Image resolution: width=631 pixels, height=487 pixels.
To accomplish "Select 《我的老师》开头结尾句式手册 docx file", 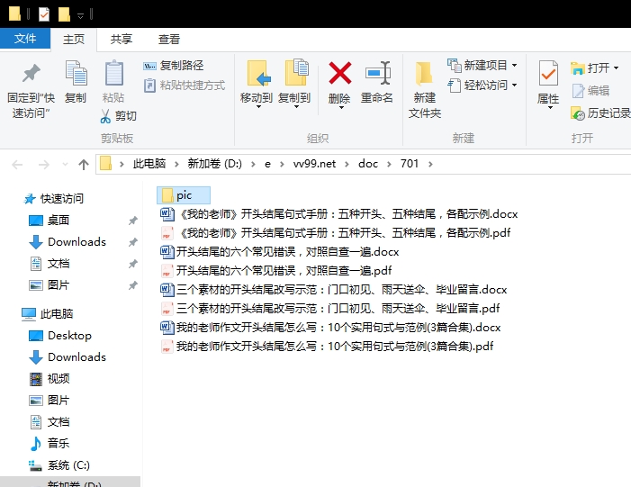I will click(x=338, y=213).
